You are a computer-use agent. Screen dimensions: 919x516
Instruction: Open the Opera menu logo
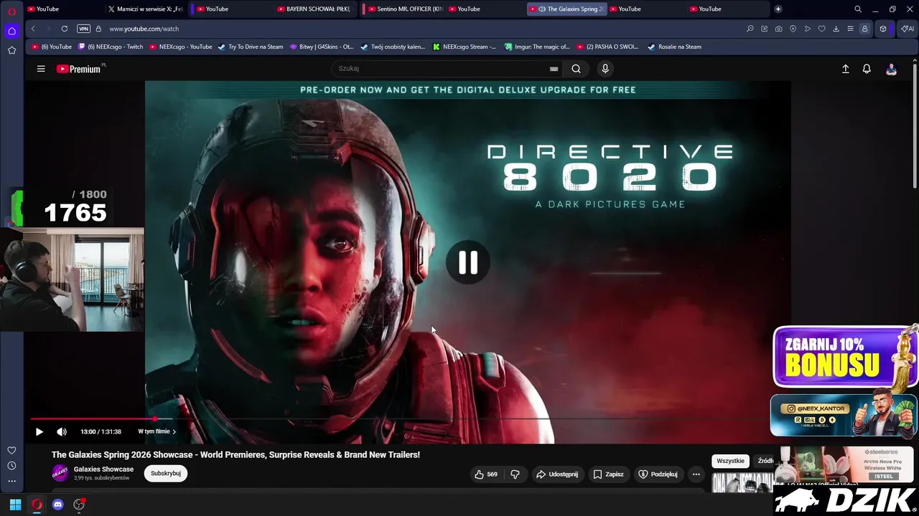point(11,11)
